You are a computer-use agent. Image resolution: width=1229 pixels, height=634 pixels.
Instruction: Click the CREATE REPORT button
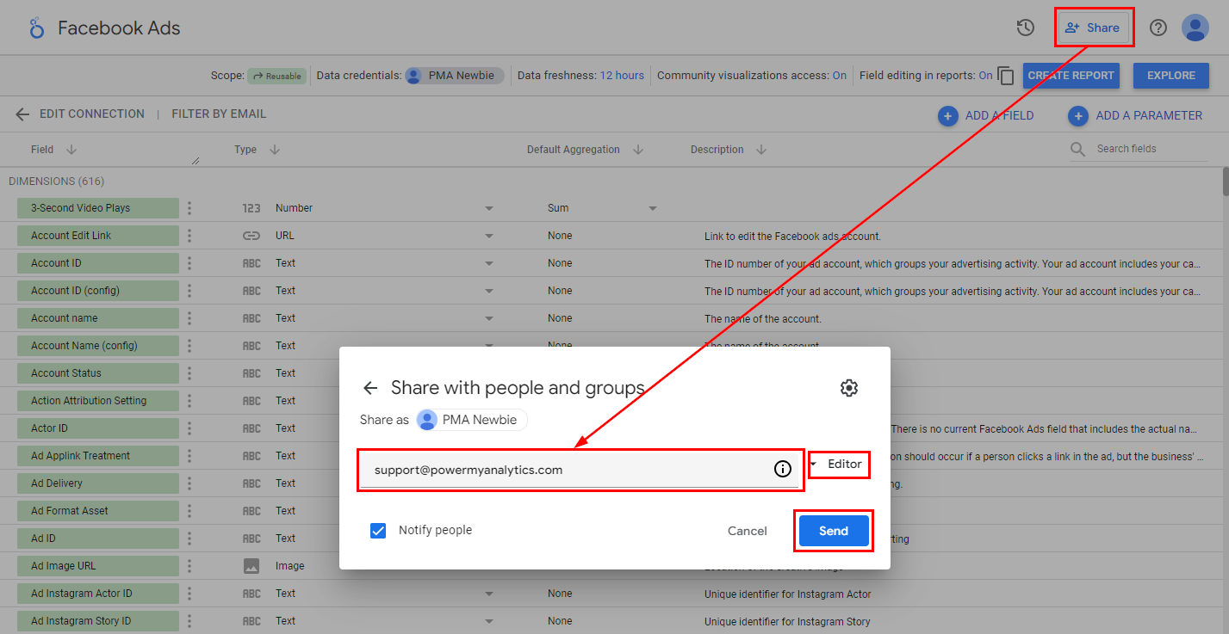coord(1071,76)
